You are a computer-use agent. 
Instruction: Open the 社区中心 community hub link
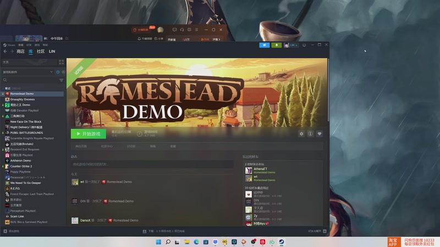point(107,146)
